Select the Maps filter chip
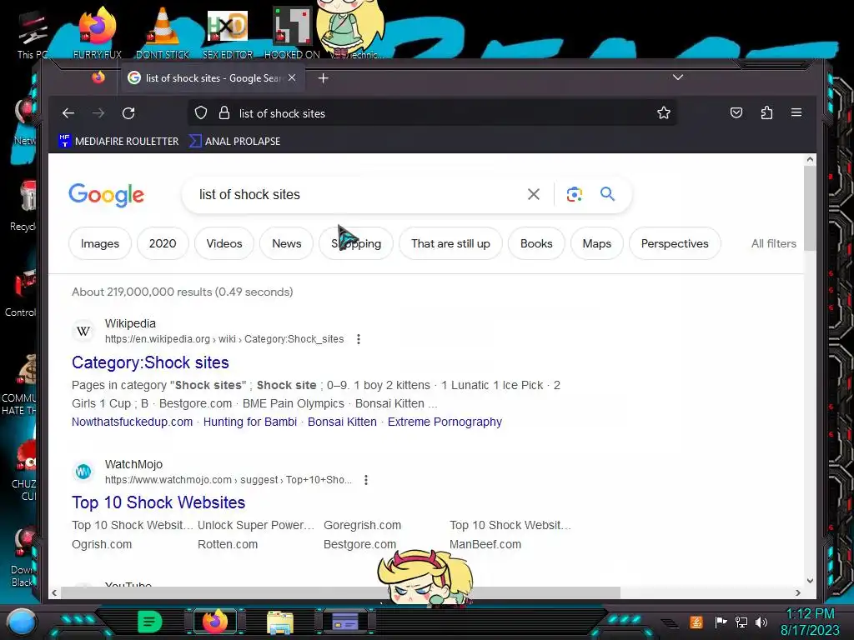Image resolution: width=854 pixels, height=640 pixels. pyautogui.click(x=597, y=243)
